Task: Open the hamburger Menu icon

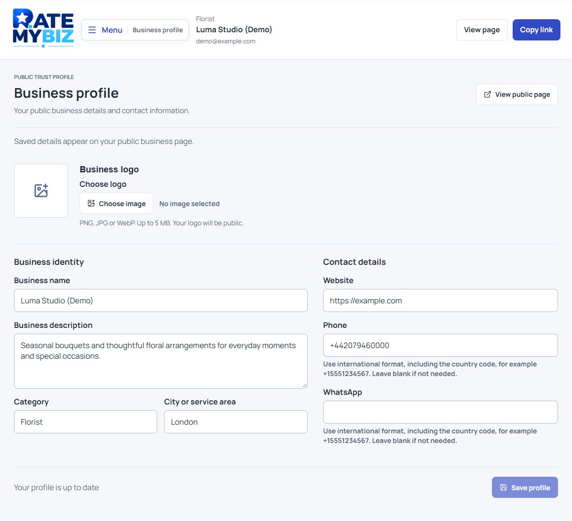Action: pos(92,30)
